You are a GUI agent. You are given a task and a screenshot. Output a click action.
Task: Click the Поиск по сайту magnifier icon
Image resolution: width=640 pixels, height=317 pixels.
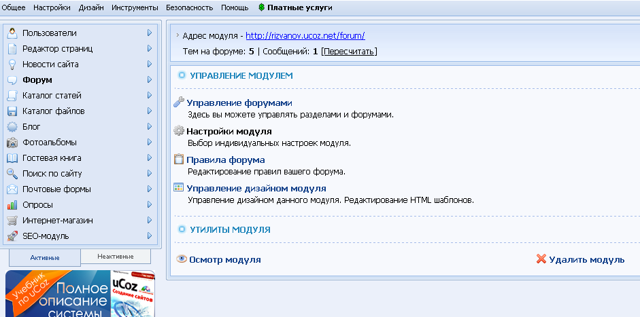(x=12, y=174)
